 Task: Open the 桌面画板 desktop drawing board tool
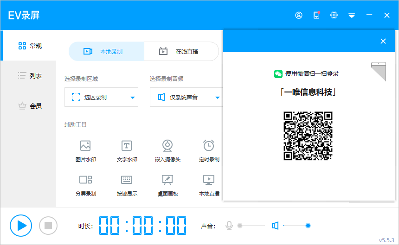[x=167, y=185]
